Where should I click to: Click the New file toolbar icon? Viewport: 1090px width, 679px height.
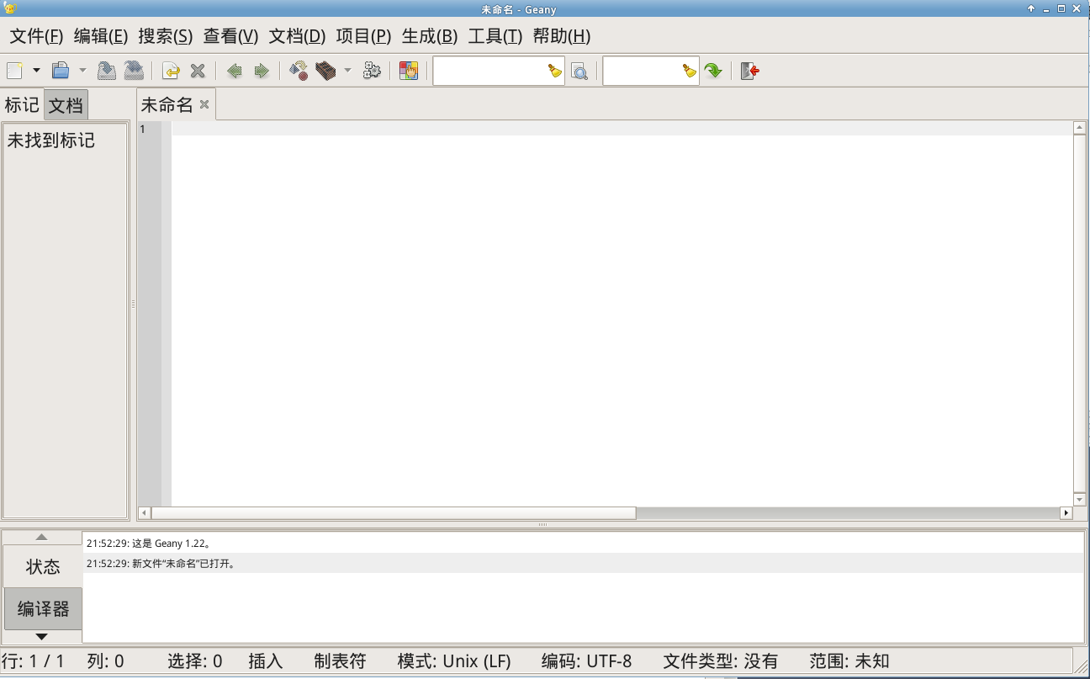14,71
